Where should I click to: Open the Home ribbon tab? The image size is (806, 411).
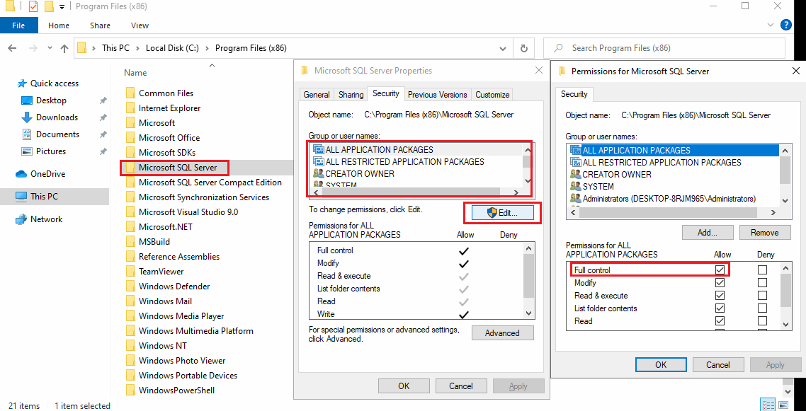tap(59, 25)
